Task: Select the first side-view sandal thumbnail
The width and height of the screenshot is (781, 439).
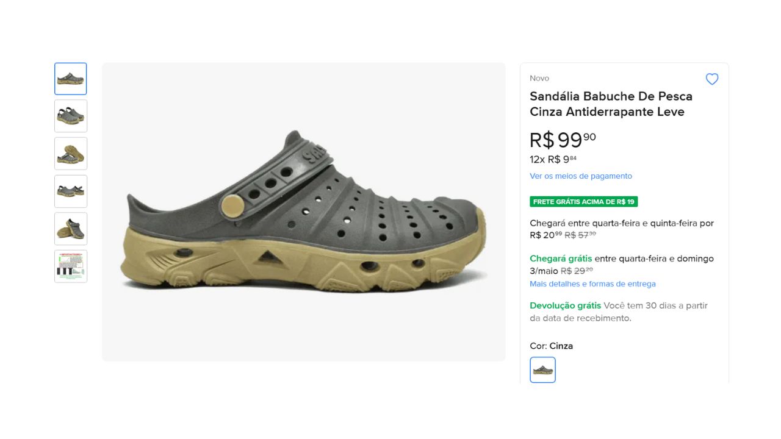Action: (x=71, y=79)
